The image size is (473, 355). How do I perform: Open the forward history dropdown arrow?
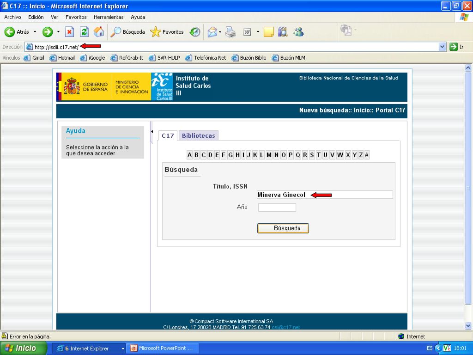58,32
